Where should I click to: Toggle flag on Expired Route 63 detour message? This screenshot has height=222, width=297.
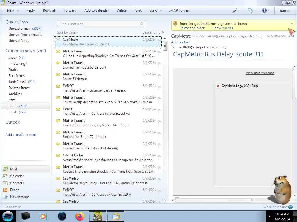pyautogui.click(x=159, y=64)
